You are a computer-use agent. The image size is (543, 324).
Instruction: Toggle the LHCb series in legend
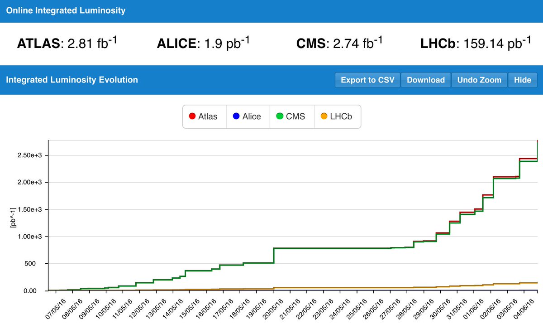337,116
